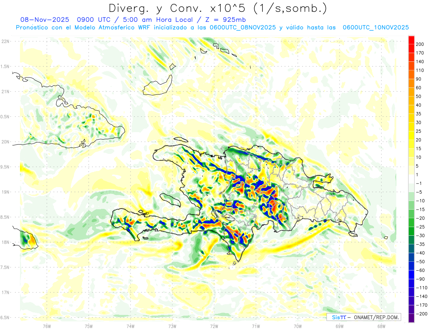Click the colorbar label '200' at the top
The image size is (428, 331).
(421, 44)
